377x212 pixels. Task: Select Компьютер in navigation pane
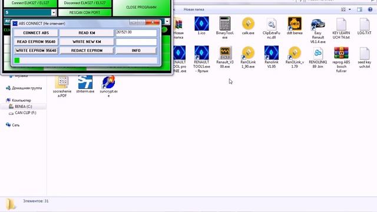pyautogui.click(x=21, y=100)
